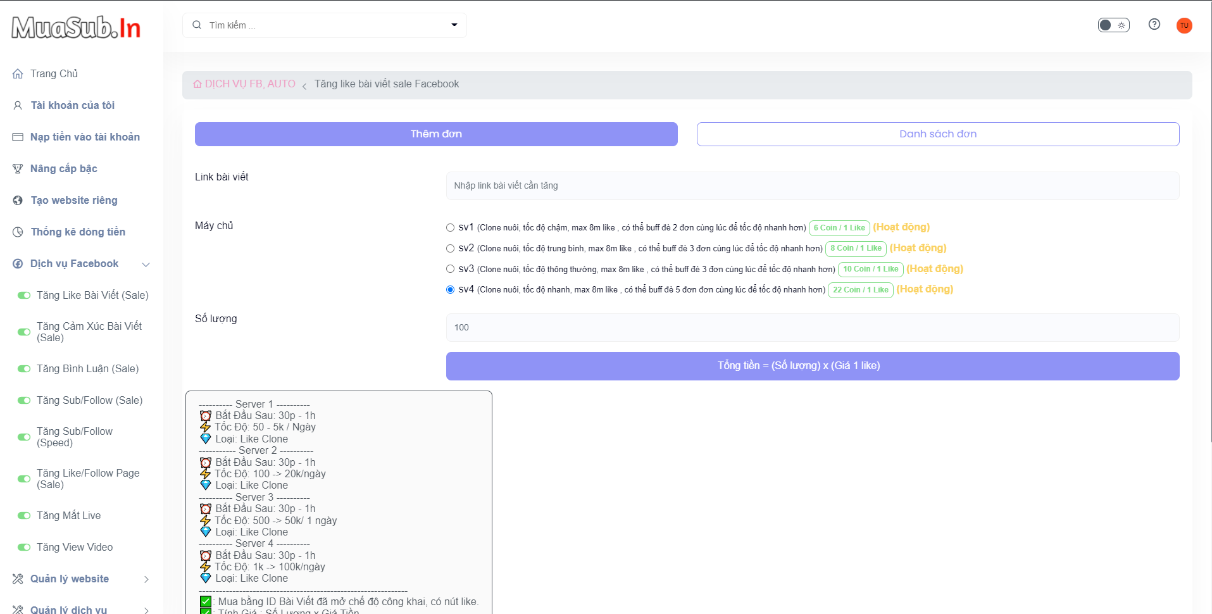
Task: Expand the Quản lý dịch vụ chevron
Action: pos(146,610)
